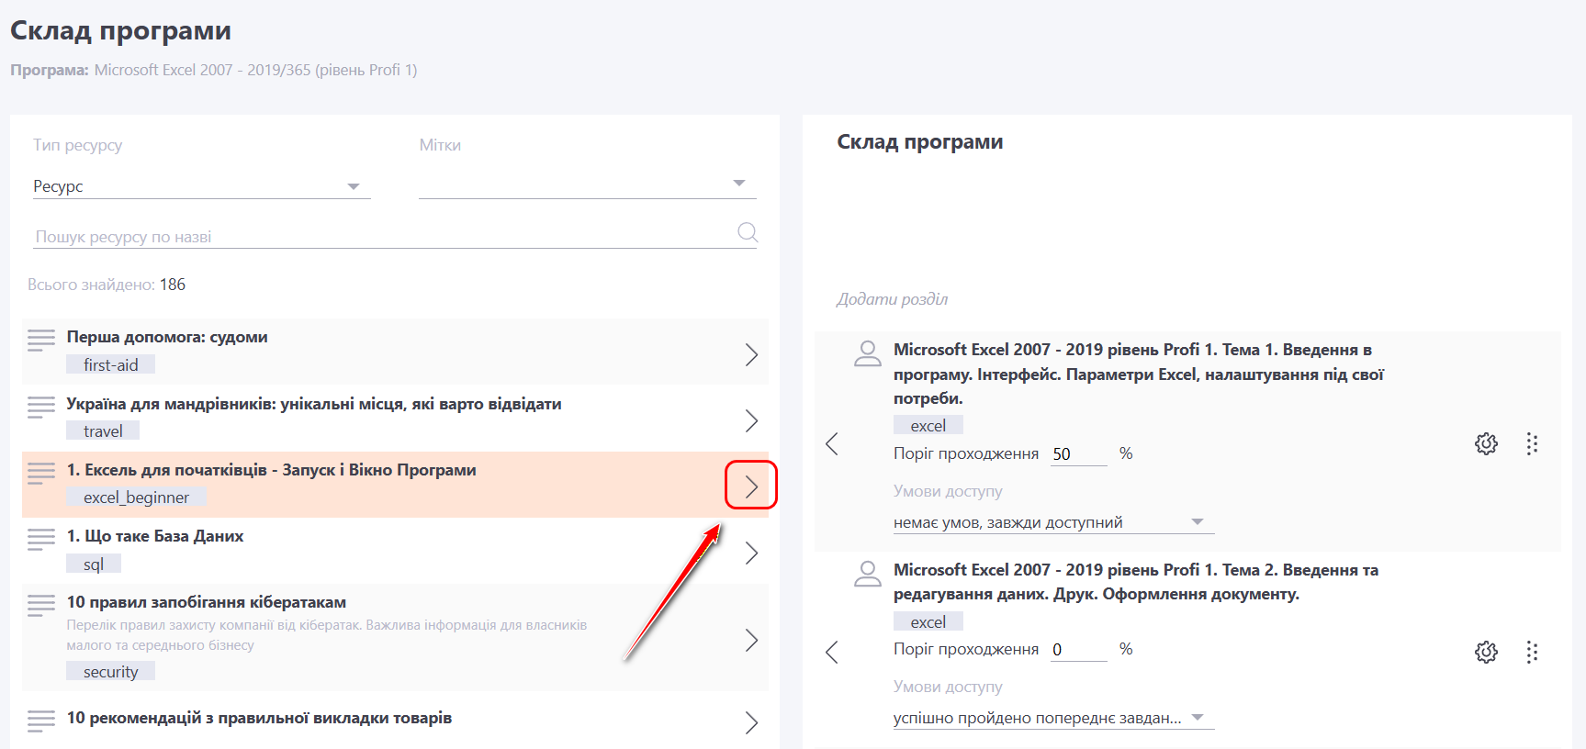Click the passing threshold field showing 50
1586x749 pixels.
click(1078, 454)
